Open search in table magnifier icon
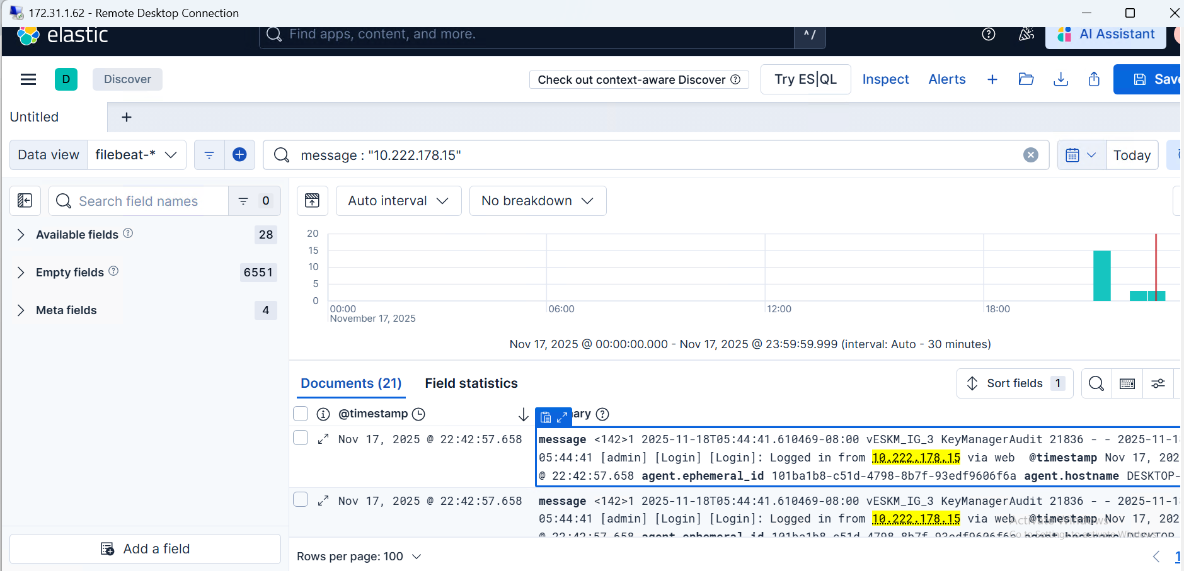 point(1096,383)
